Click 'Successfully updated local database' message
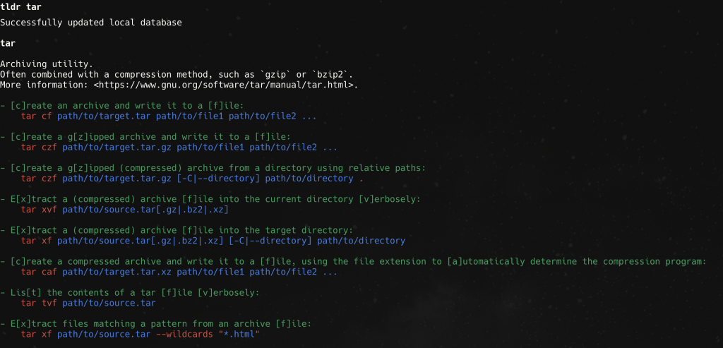 click(91, 22)
